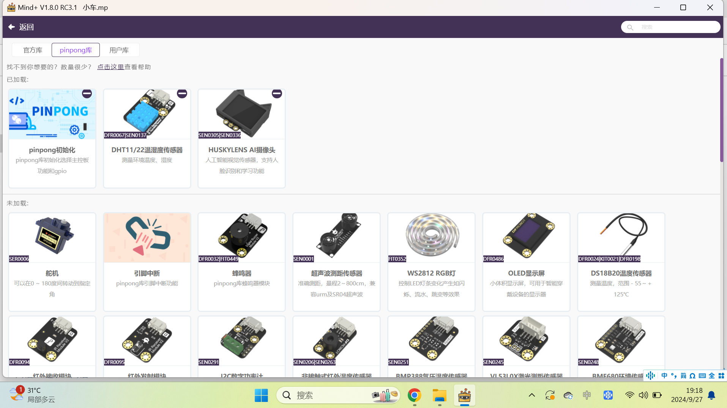Remove the pinpong初始化 loaded module
This screenshot has width=727, height=408.
(87, 93)
